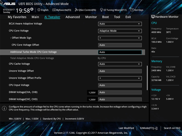
Task: Select the CPU Core Voltage Offset label
Action: (x=26, y=45)
